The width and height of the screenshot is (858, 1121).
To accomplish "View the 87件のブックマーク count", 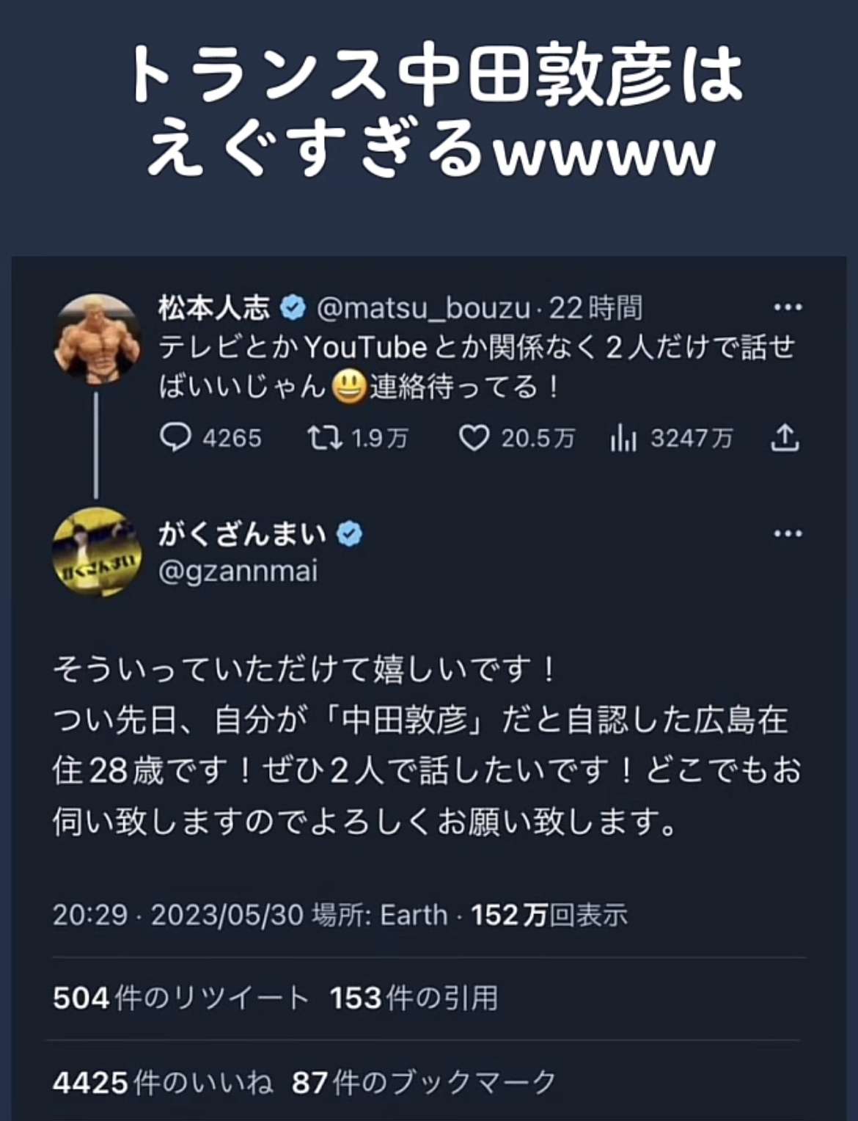I will (424, 1082).
